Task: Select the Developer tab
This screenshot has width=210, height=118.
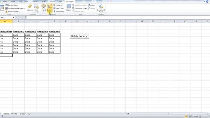Action: point(70,2)
